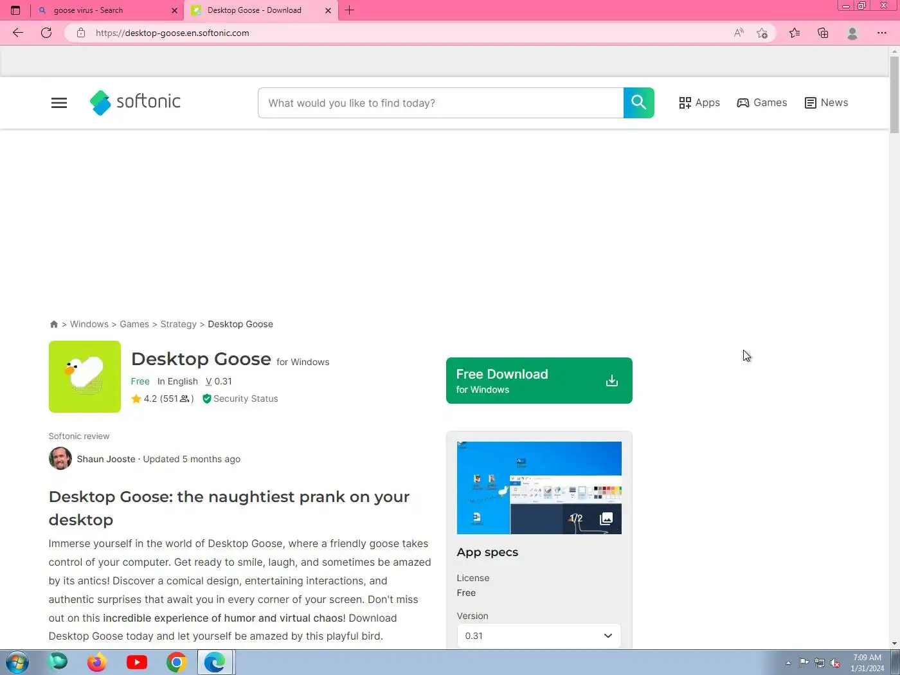Launch Chrome from the taskbar

[176, 662]
